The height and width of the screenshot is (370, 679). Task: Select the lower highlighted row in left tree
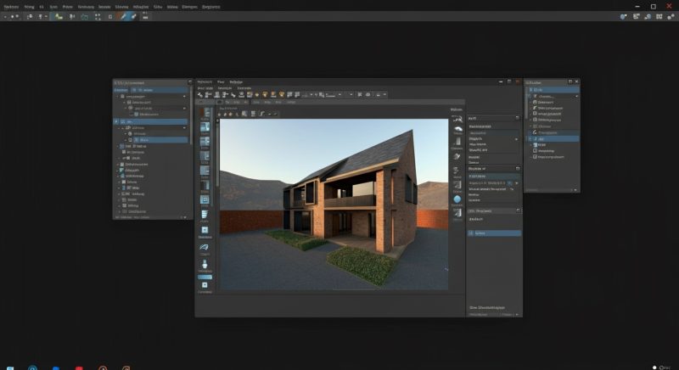point(160,140)
